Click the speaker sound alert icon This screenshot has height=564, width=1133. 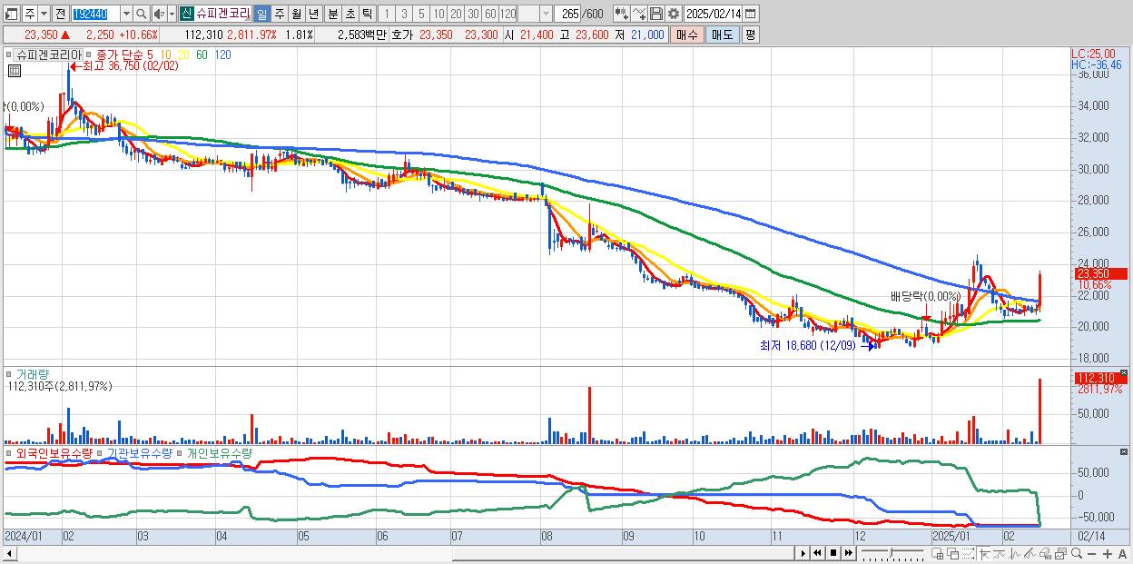[x=158, y=14]
